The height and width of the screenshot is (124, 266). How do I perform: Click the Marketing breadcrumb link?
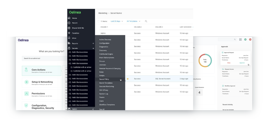pyautogui.click(x=103, y=13)
